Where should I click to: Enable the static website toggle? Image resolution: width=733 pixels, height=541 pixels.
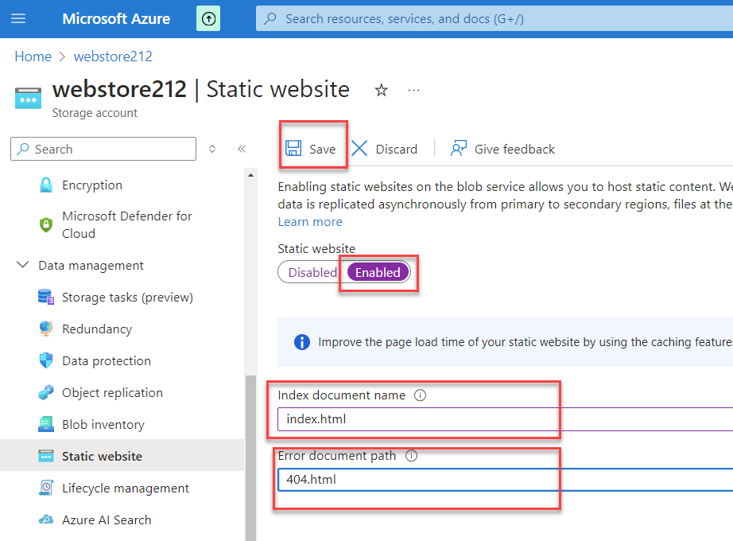377,271
